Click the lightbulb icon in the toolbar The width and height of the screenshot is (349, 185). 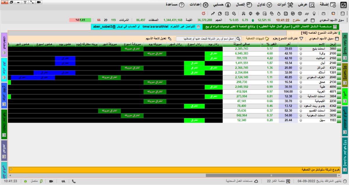tap(314, 14)
